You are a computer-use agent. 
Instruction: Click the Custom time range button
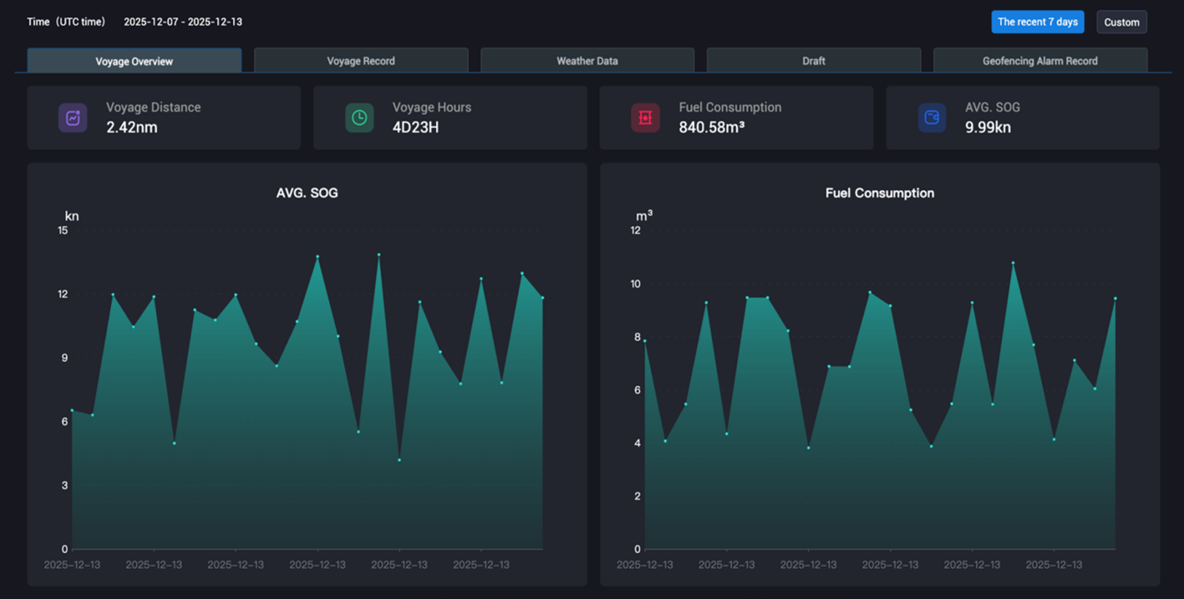click(1121, 23)
